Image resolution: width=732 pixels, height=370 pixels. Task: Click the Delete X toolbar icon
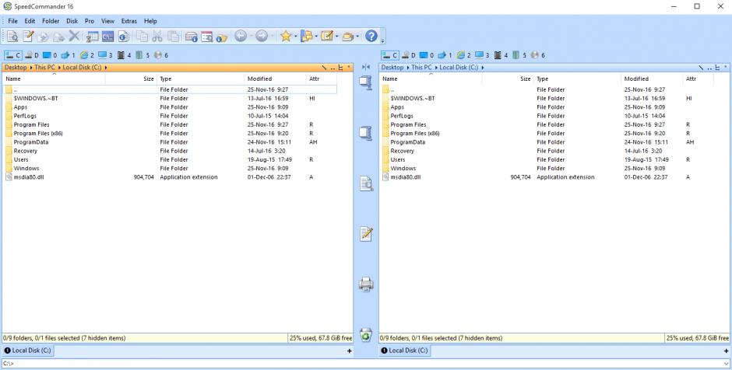[x=74, y=36]
